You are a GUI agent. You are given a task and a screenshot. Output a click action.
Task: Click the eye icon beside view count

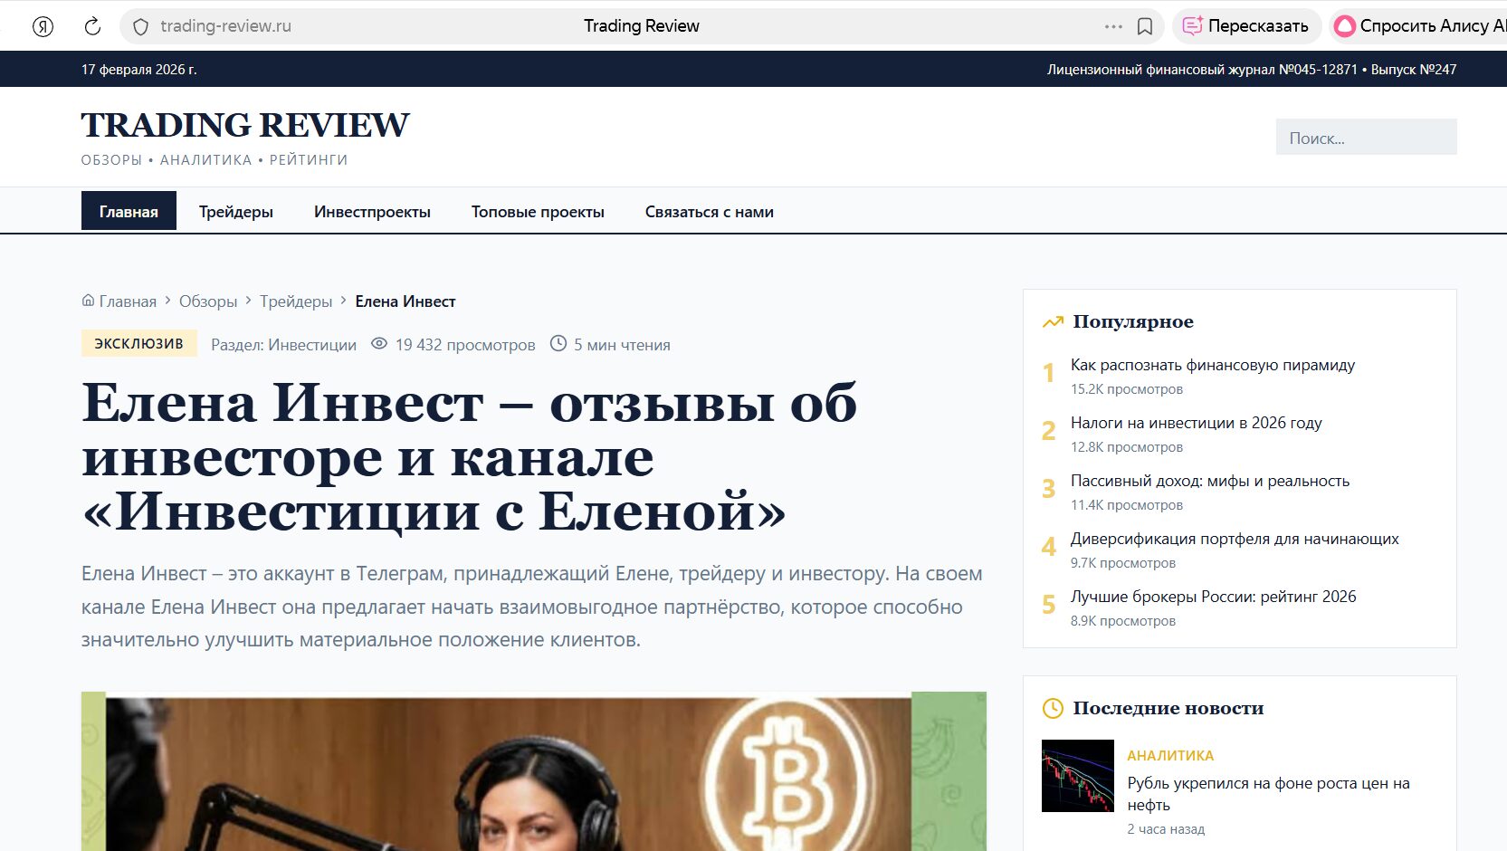[x=379, y=344]
